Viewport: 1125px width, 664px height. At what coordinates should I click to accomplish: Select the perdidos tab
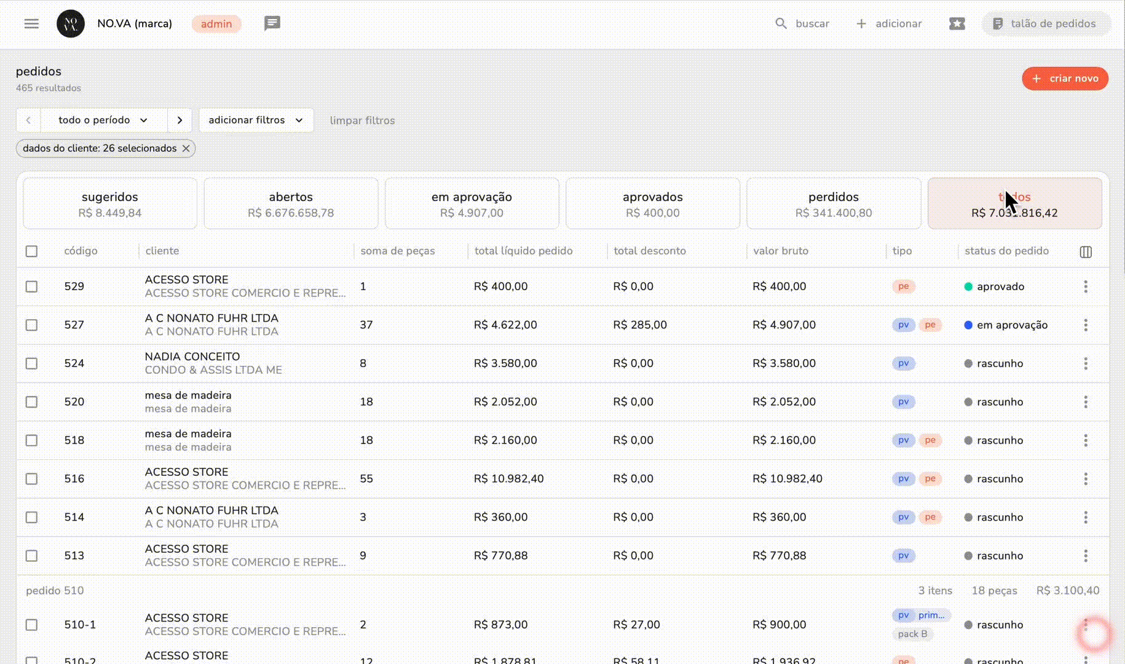click(x=833, y=204)
